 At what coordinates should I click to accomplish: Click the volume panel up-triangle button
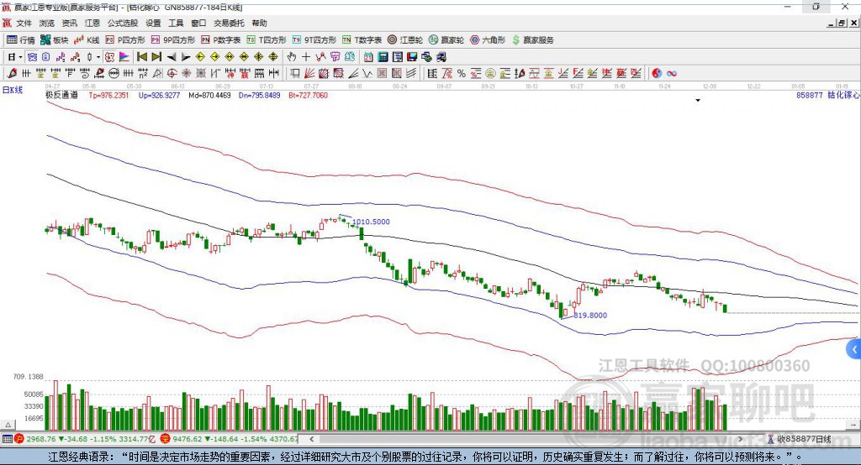(8, 425)
